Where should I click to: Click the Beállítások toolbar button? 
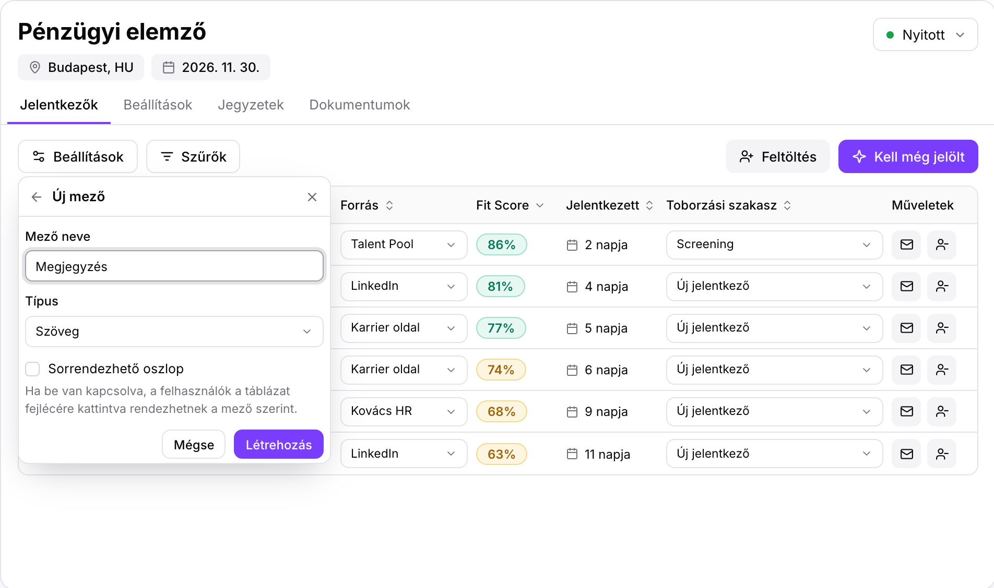point(78,156)
